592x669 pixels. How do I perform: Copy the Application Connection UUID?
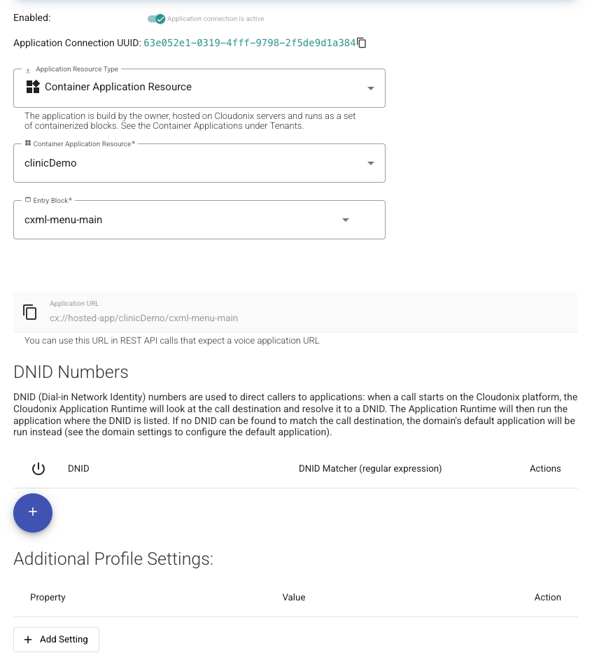(x=362, y=43)
